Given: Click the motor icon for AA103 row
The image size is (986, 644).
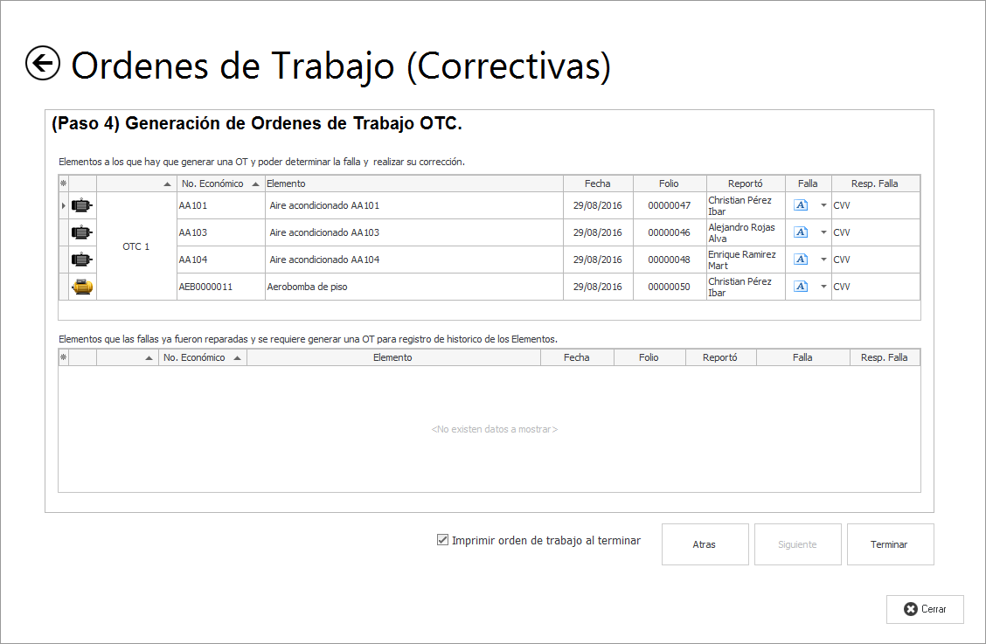Looking at the screenshot, I should tap(81, 232).
